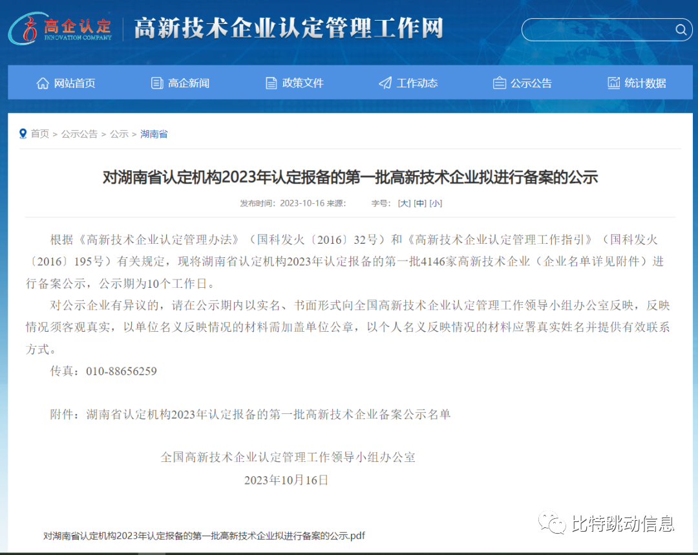Click the bulletin icon beside 公示公告
The height and width of the screenshot is (555, 698).
(x=499, y=82)
